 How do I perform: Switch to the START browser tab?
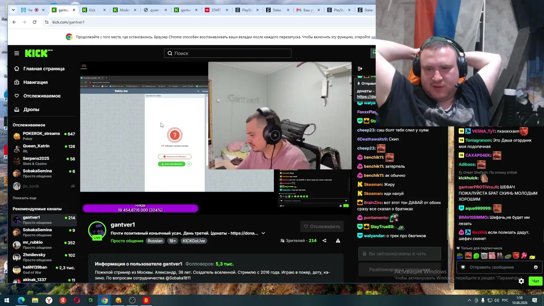[216, 10]
